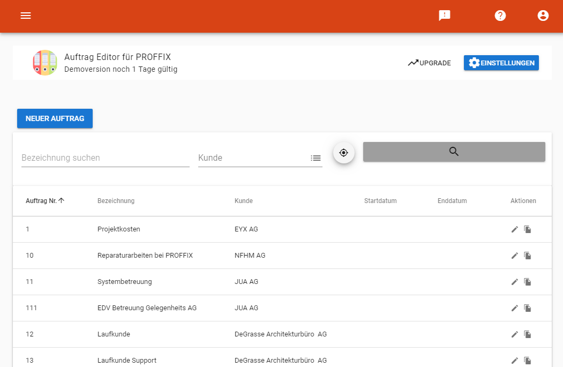Click the crosshair locate icon beside Kunde field
Image resolution: width=563 pixels, height=367 pixels.
pos(343,152)
